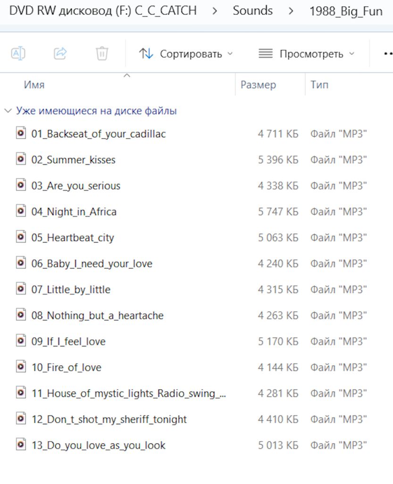Go to DVD RW дисковод (F:) C_C_CATCH
The width and height of the screenshot is (393, 484).
tap(103, 11)
